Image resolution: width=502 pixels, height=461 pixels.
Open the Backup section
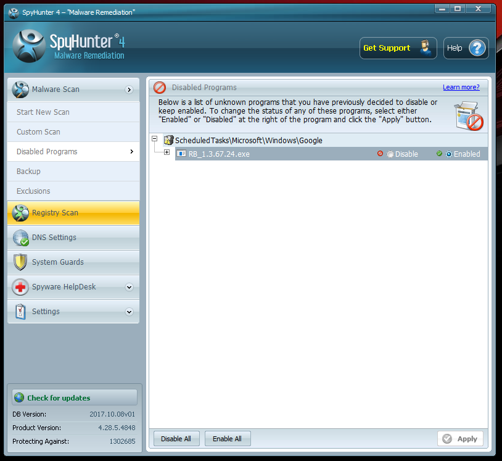point(73,172)
